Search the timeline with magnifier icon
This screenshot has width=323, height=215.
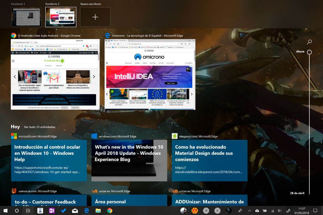click(309, 42)
